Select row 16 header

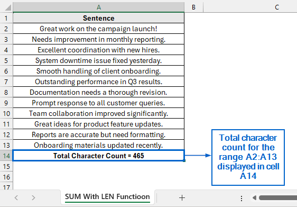click(x=6, y=177)
